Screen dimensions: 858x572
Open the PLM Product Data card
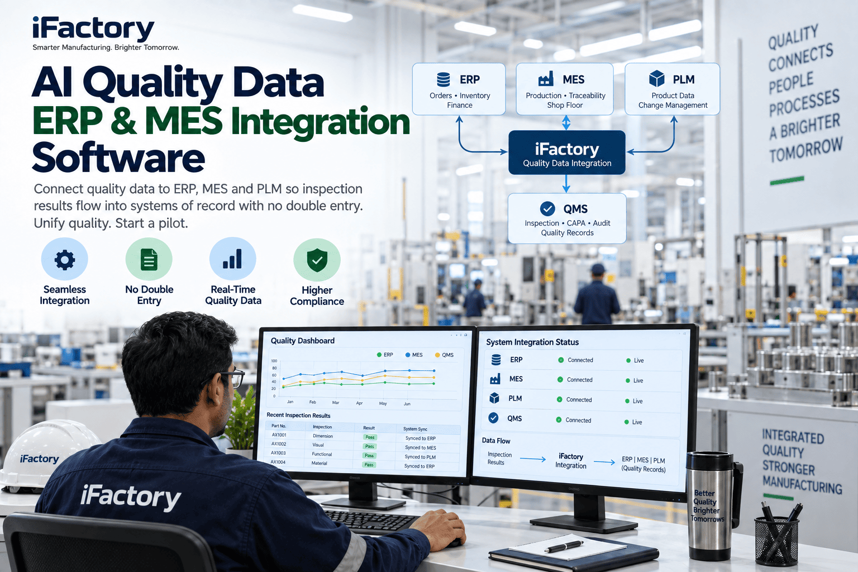[x=673, y=89]
